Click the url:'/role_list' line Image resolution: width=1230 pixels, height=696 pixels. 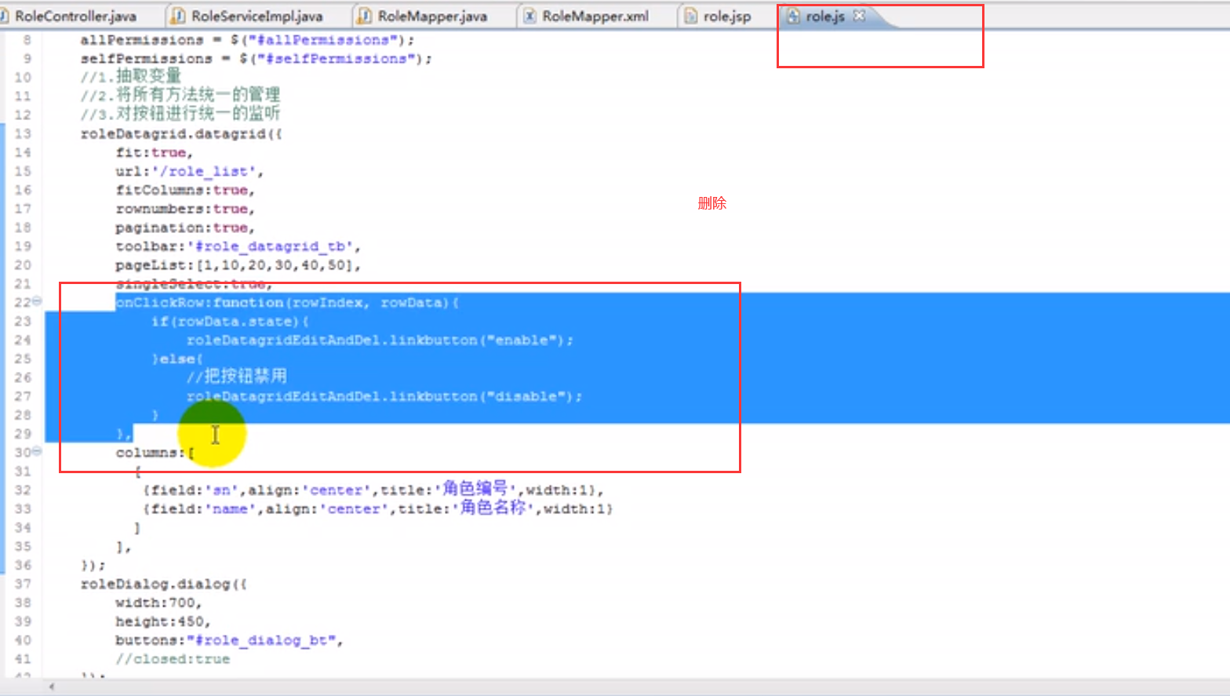(x=189, y=171)
